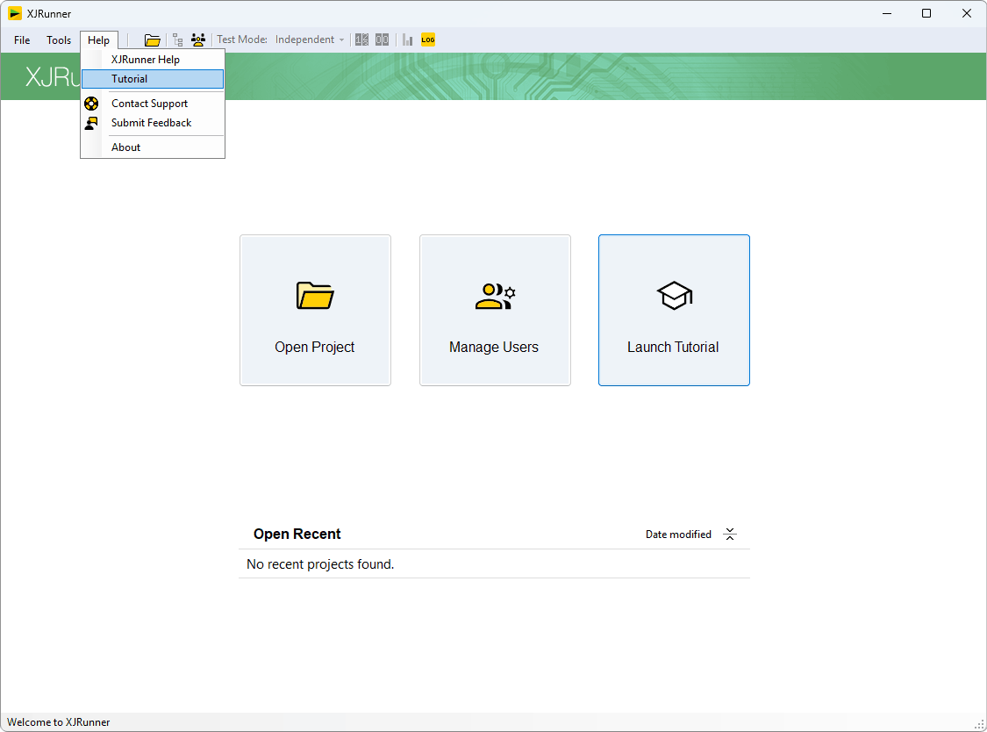Click the tree hierarchy toolbar icon

[177, 39]
